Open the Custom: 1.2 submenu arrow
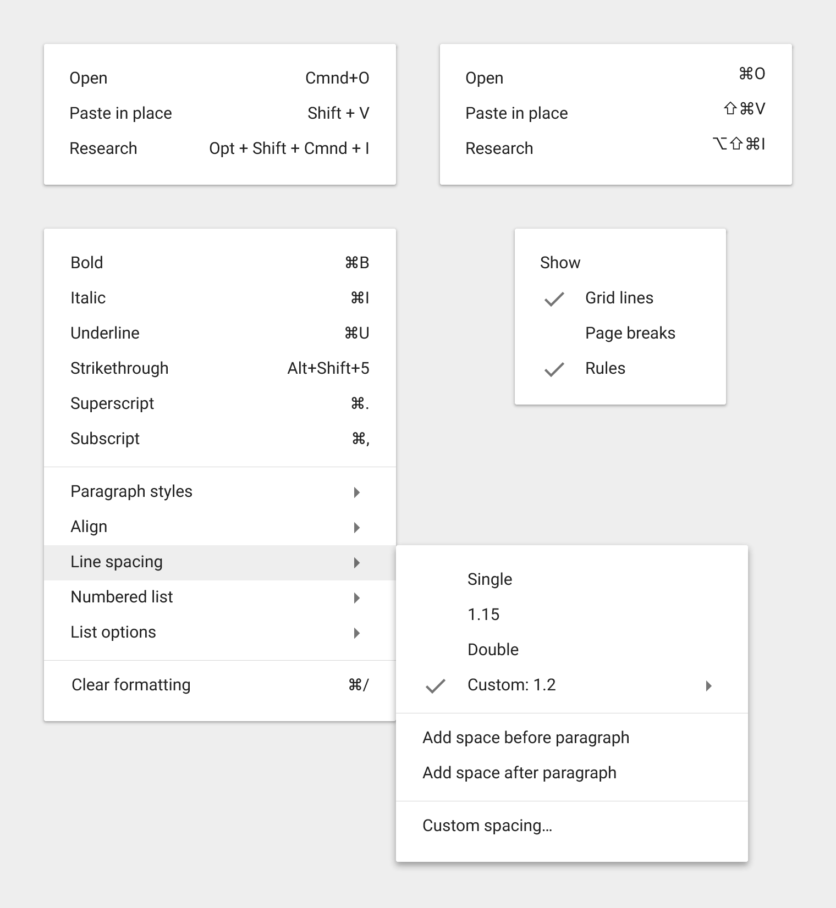 click(709, 686)
